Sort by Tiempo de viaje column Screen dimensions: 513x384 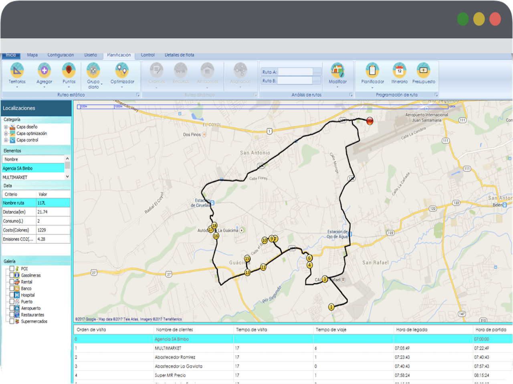point(353,330)
